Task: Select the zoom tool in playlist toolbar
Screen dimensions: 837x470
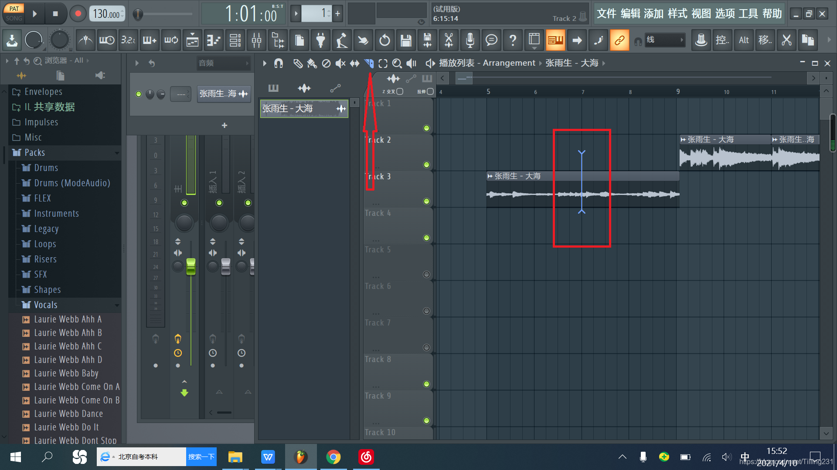Action: click(x=397, y=64)
